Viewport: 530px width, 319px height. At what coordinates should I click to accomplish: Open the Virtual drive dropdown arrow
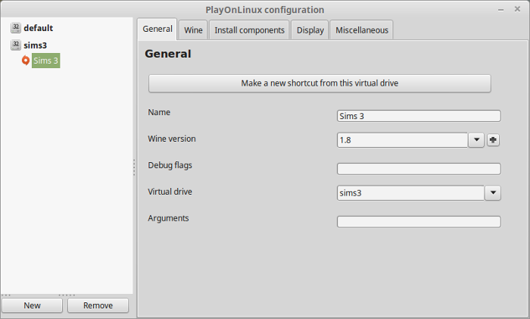point(493,193)
